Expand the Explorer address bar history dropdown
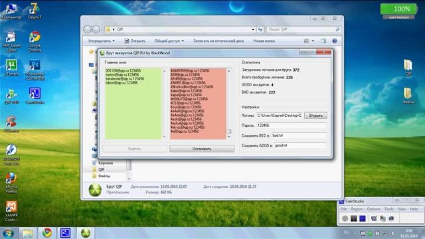 253,29
